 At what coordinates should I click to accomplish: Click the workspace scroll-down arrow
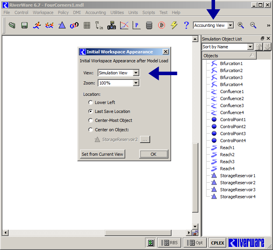[x=195, y=227]
